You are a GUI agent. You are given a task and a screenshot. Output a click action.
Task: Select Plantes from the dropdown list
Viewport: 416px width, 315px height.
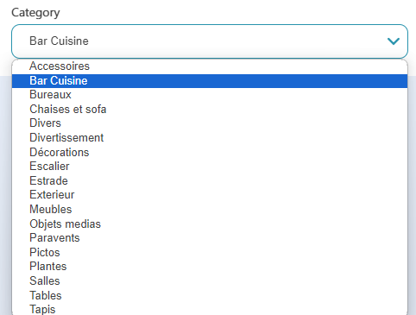[x=210, y=267]
